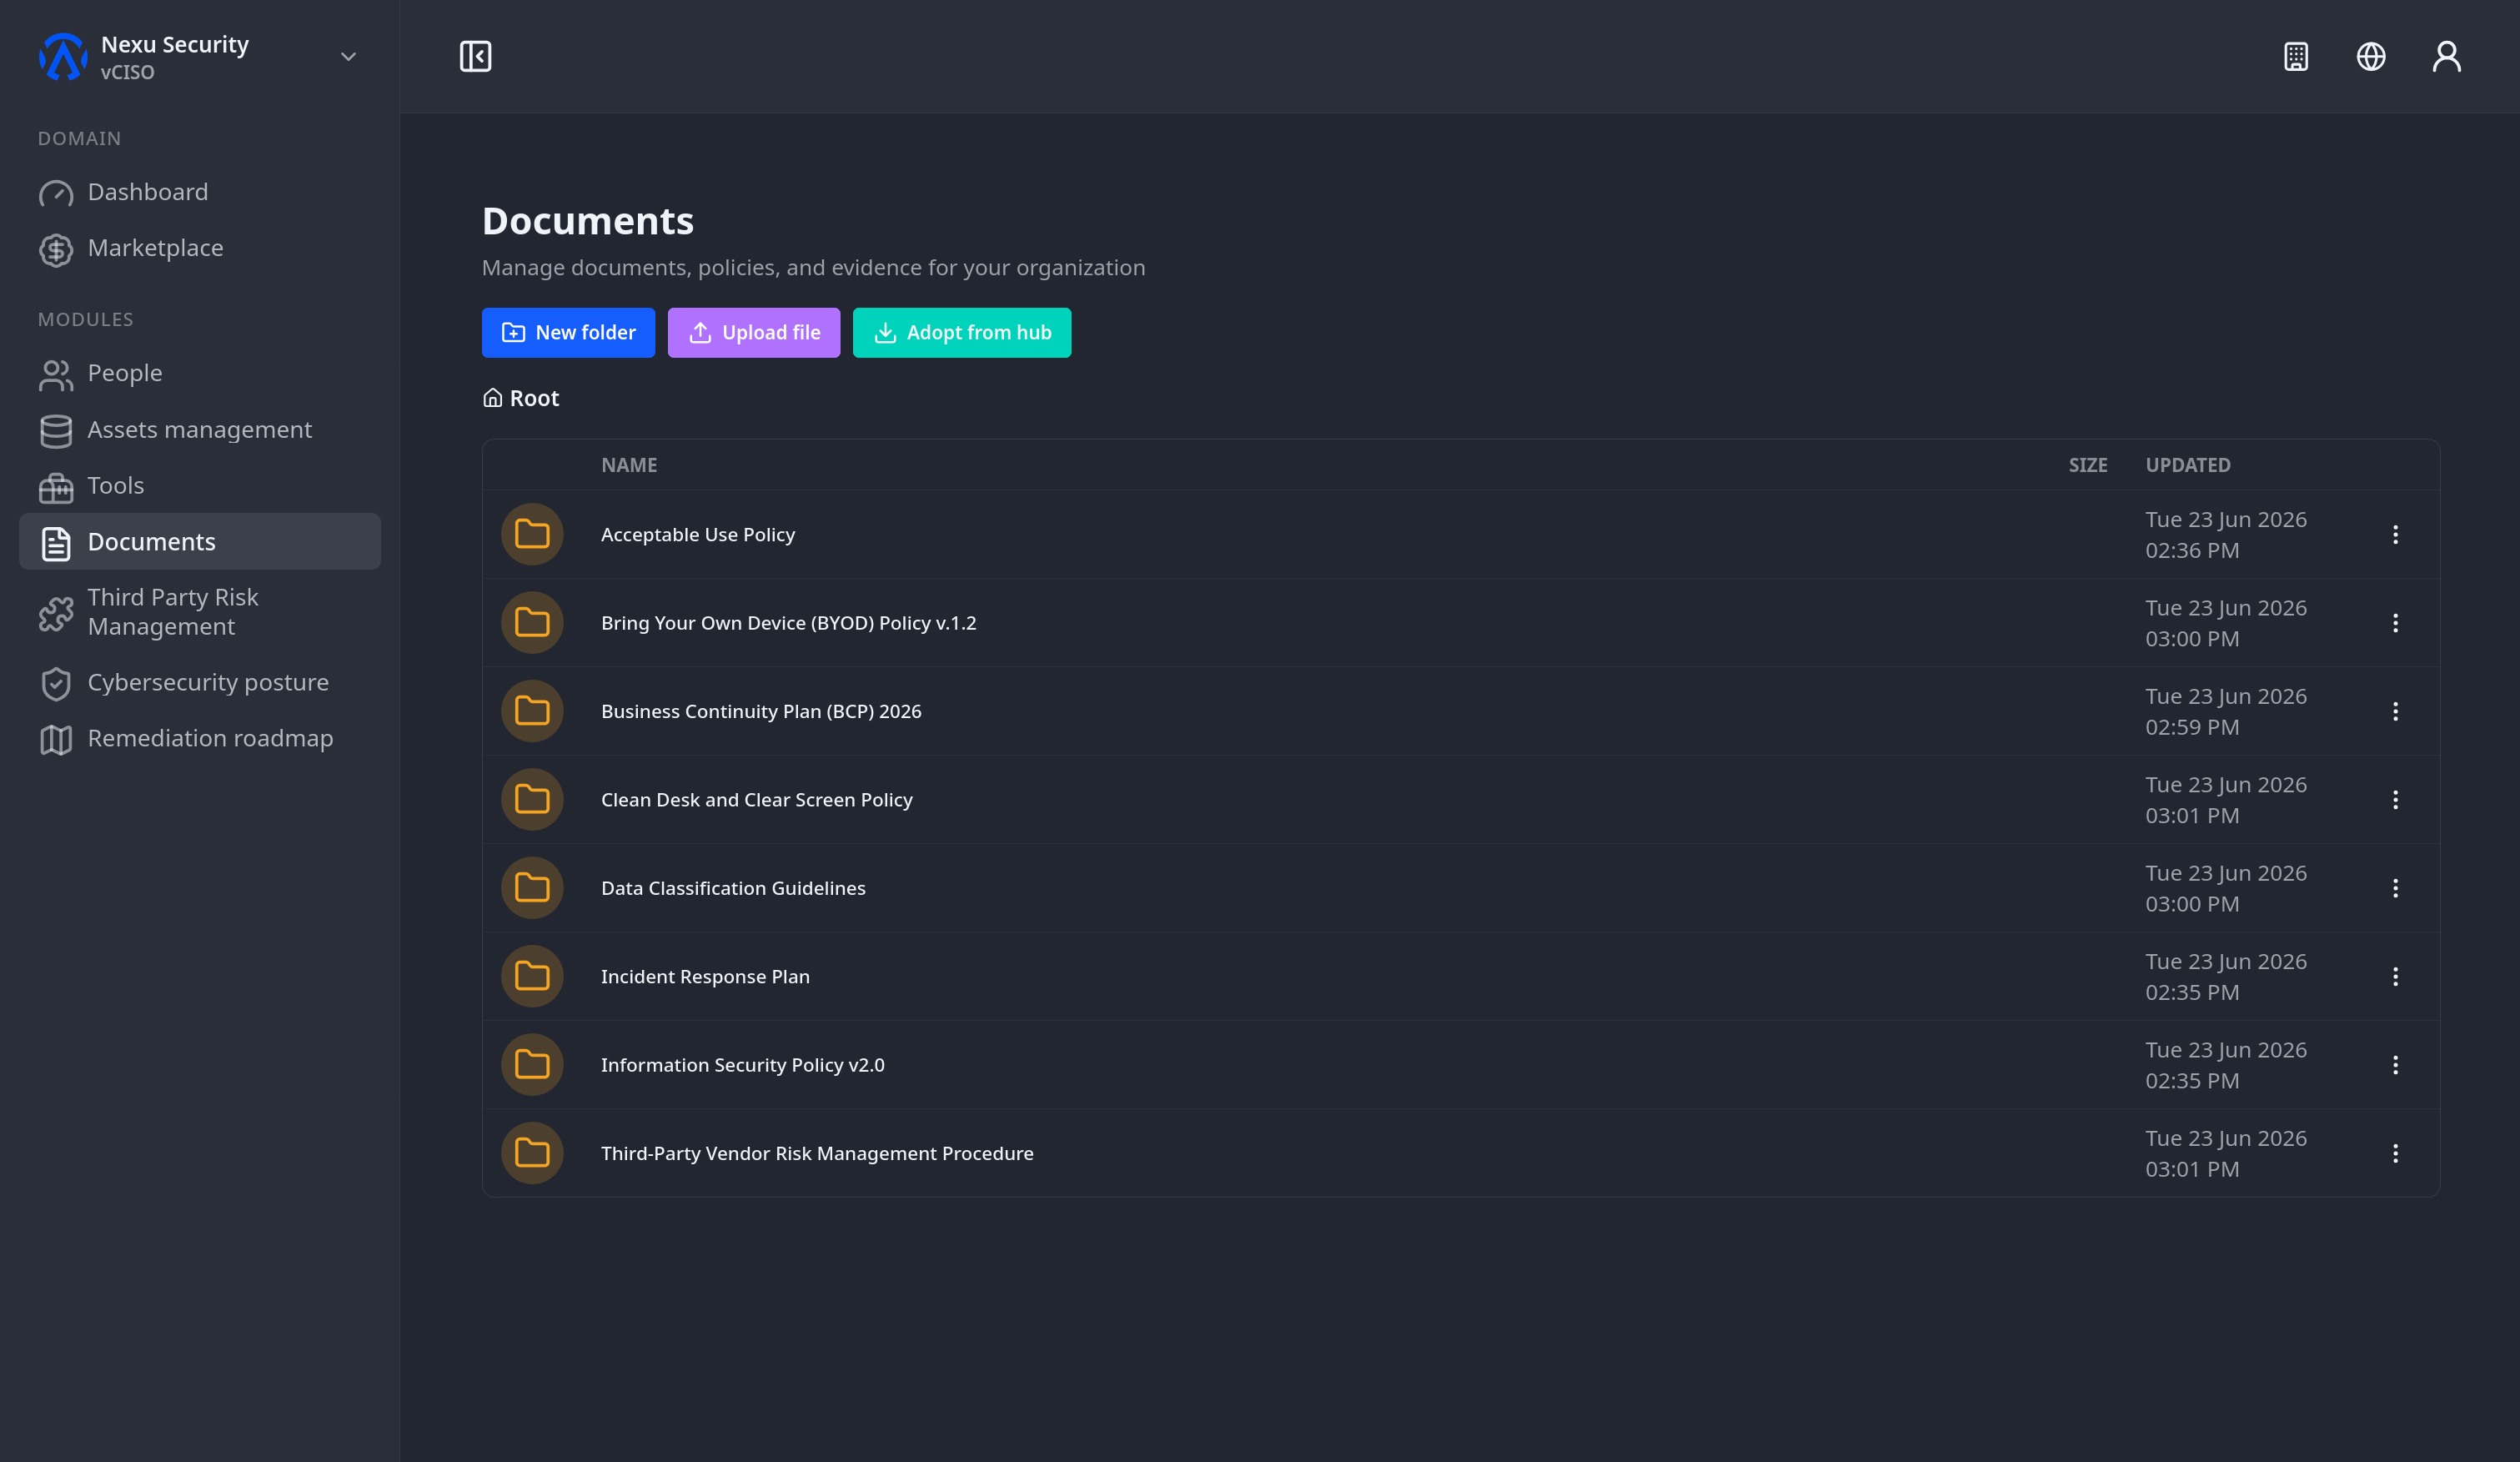Open options menu for Information Security Policy
This screenshot has width=2520, height=1462.
point(2395,1065)
